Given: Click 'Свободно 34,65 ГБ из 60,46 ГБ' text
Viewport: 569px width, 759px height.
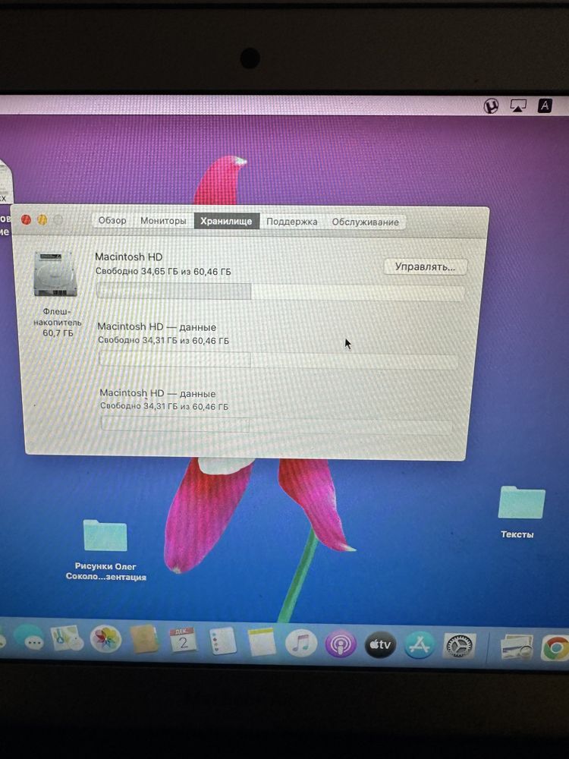Looking at the screenshot, I should click(x=163, y=272).
